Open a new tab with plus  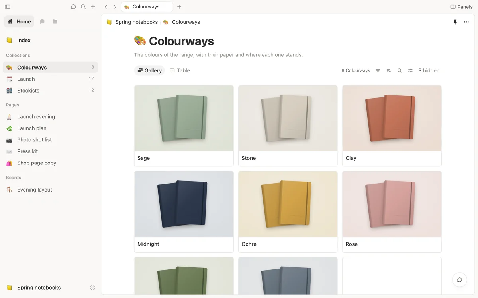pyautogui.click(x=179, y=7)
